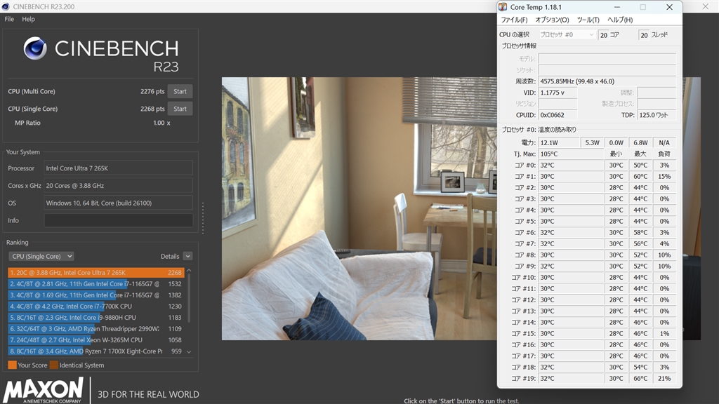Select the Intel Core Ultra 7 265K ranking entry
Screen dimensions: 719x404
pyautogui.click(x=95, y=273)
